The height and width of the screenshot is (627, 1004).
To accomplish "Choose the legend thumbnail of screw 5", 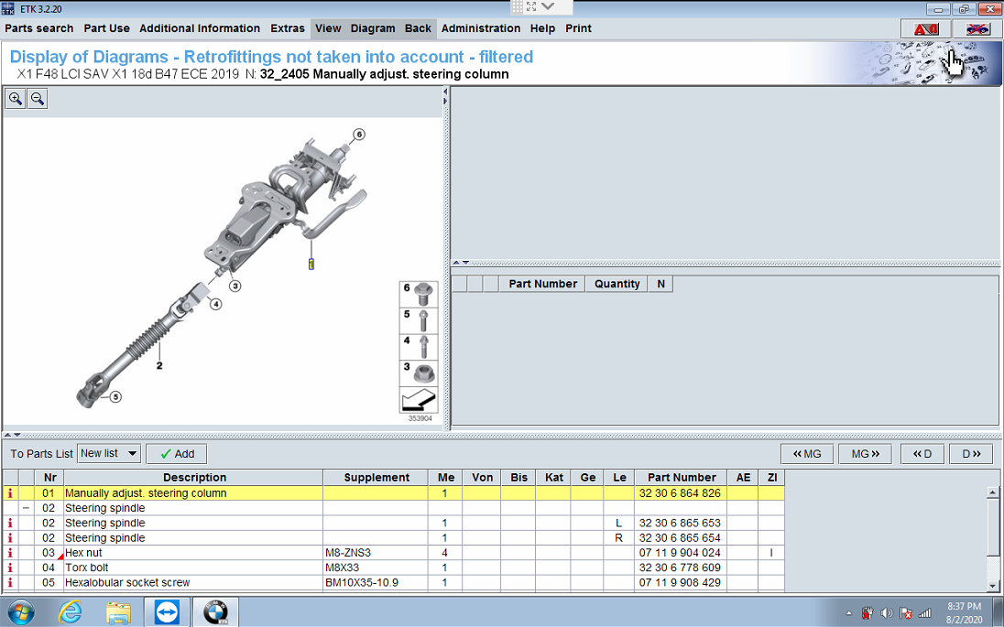I will pos(419,321).
